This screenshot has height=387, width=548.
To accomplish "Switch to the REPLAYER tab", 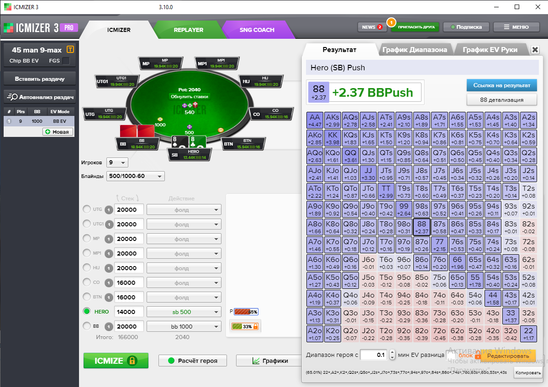I will pyautogui.click(x=188, y=30).
